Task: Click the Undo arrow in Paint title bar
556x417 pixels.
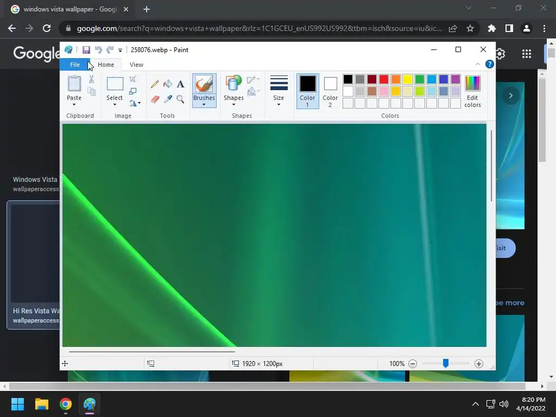Action: [x=98, y=50]
